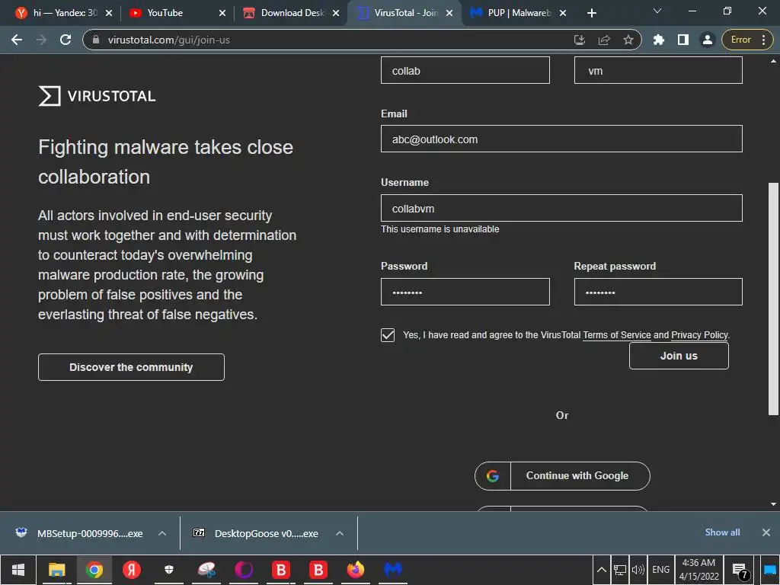
Task: Open the Extensions puzzle icon
Action: tap(659, 40)
